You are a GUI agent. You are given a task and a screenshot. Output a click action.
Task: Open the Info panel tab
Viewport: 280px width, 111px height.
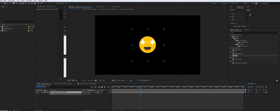point(231,7)
